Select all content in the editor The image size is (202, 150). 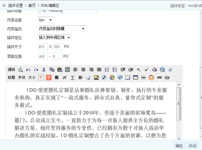click(68, 70)
